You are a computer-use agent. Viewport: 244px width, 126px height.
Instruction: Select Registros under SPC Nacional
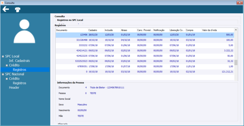coord(20,83)
